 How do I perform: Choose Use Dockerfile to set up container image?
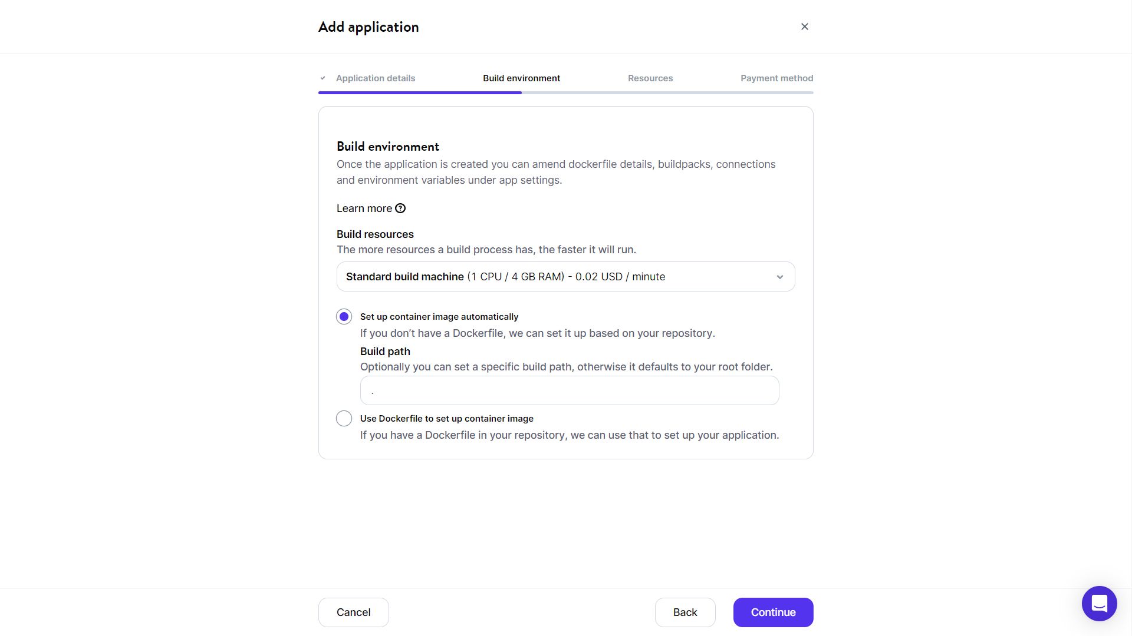click(x=344, y=418)
